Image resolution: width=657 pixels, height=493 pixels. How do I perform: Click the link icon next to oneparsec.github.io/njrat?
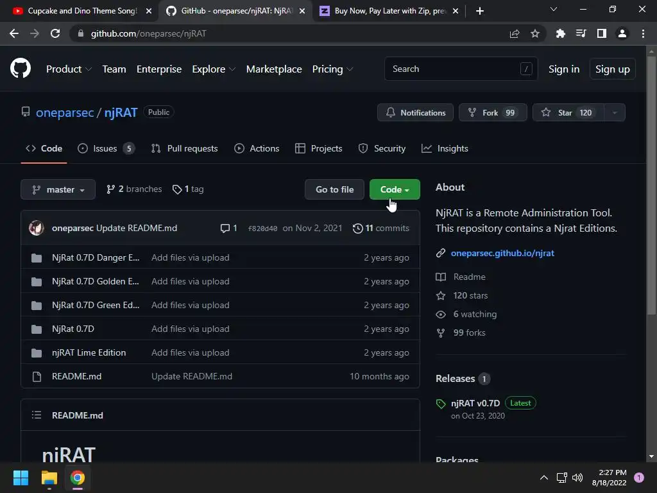441,253
